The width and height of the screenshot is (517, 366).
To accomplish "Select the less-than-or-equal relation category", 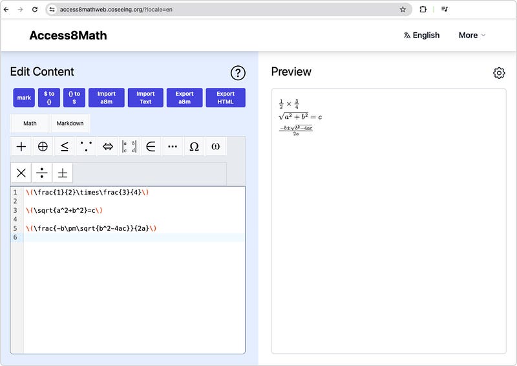I will coord(64,146).
